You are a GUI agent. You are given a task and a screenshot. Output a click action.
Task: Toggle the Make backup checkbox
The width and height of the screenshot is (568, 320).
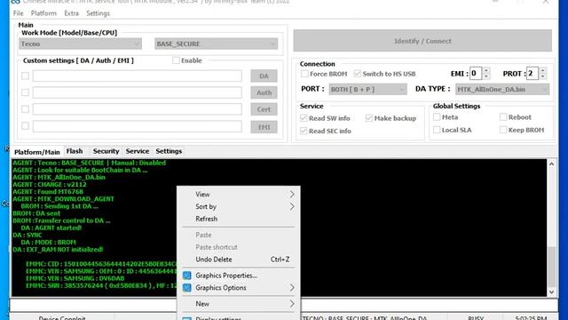coord(369,118)
